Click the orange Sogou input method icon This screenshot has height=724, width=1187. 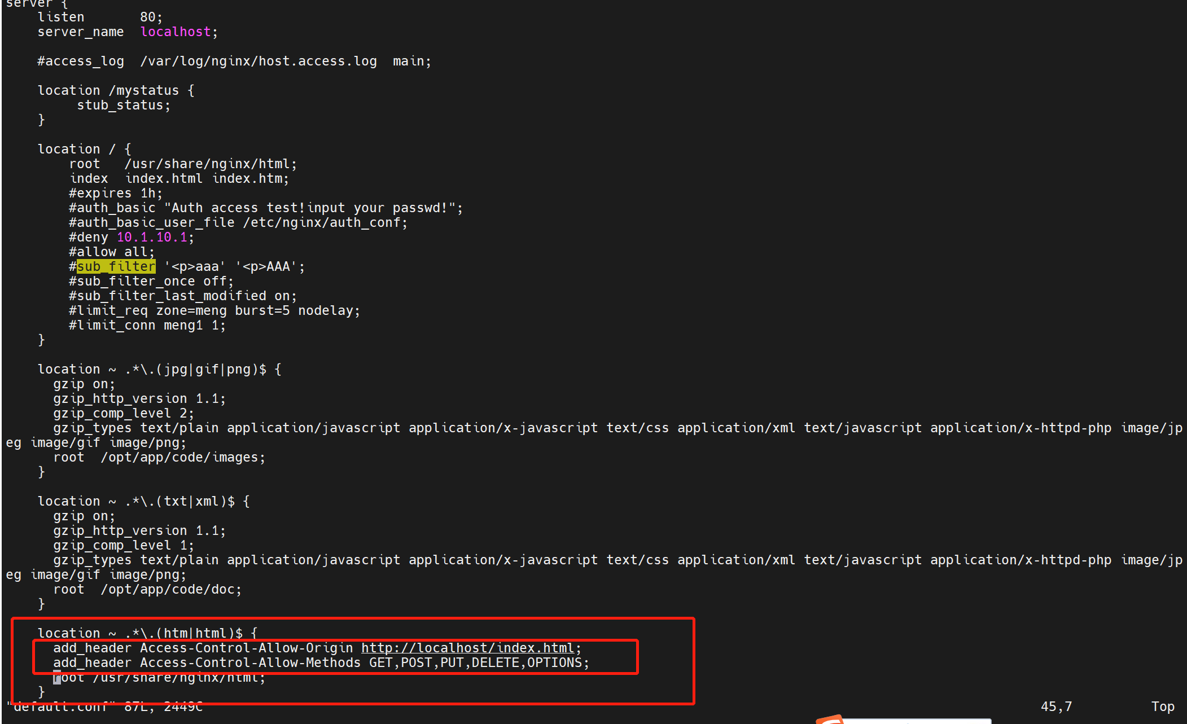tap(830, 719)
